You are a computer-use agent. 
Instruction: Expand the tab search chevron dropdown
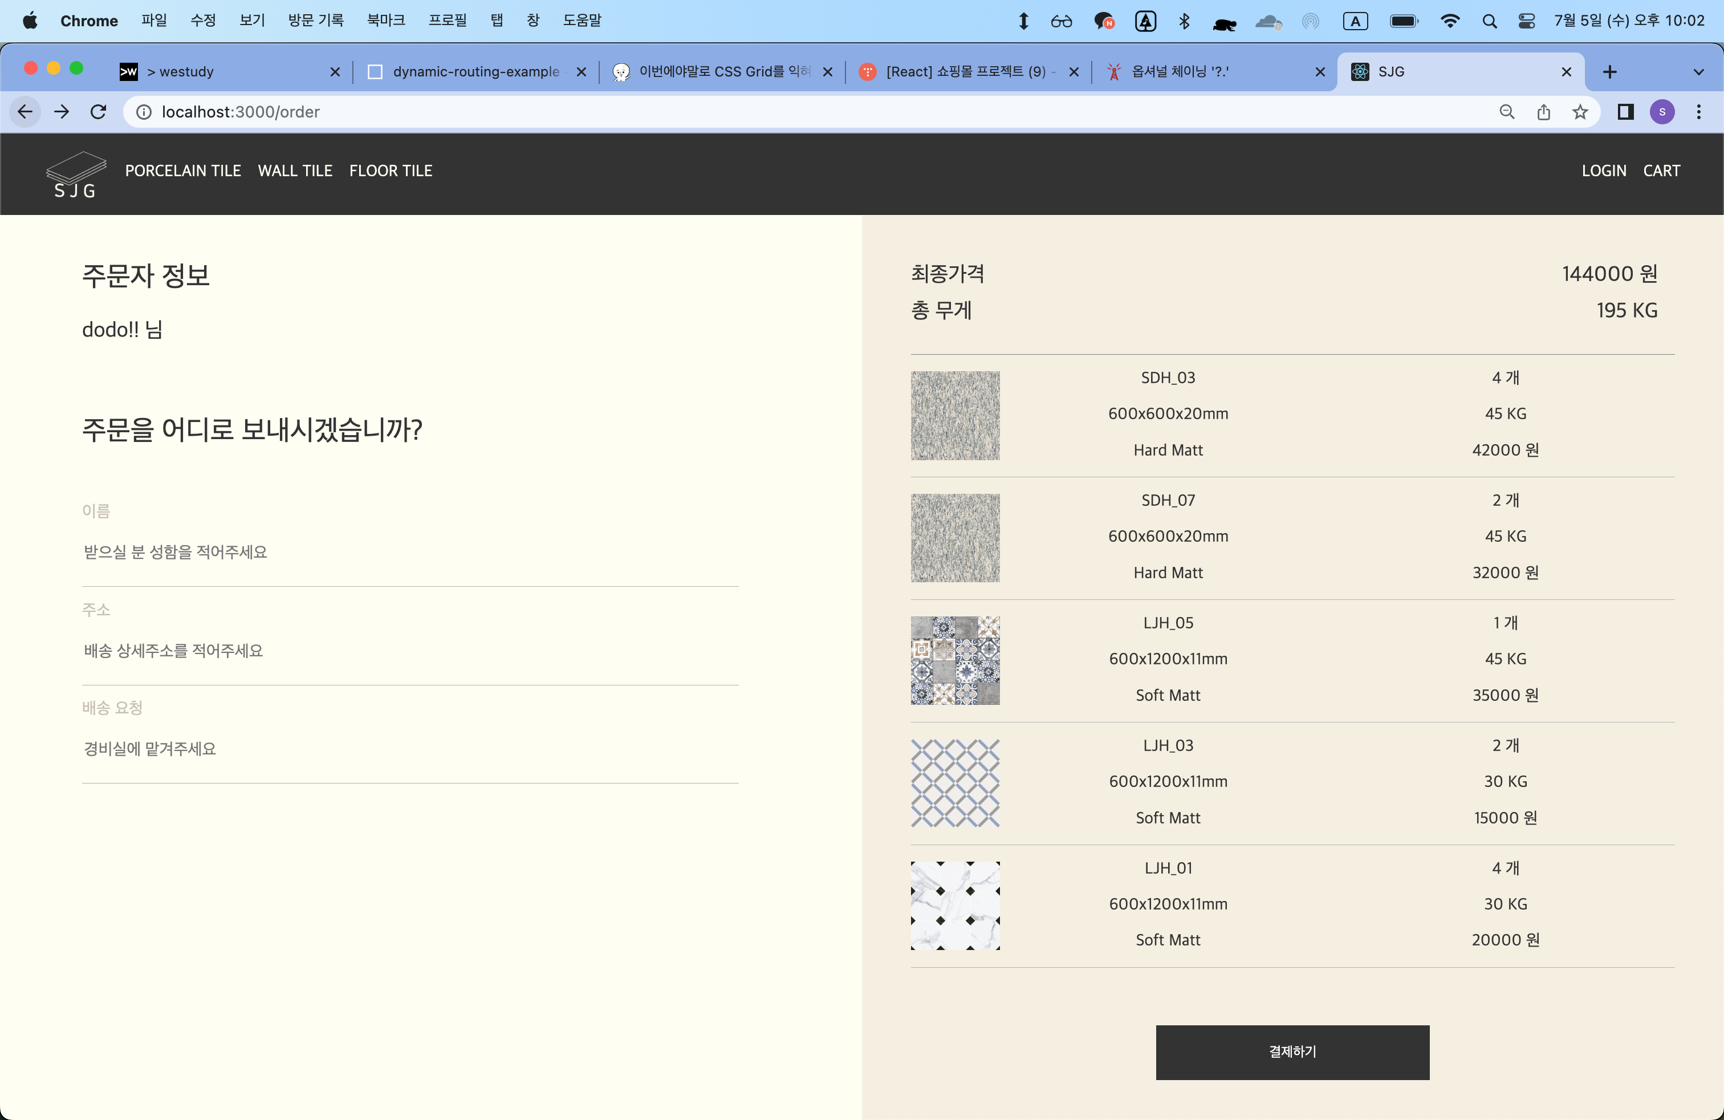(1698, 72)
